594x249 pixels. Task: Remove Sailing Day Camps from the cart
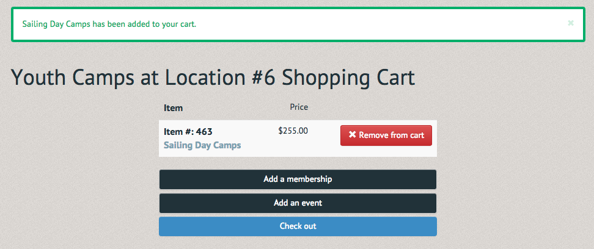386,135
